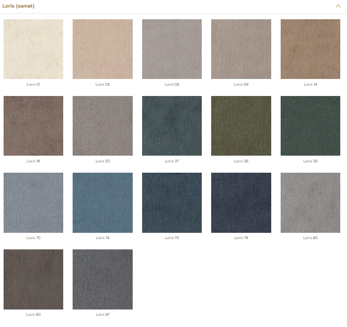Click the 'Loris 39' label text
Image resolution: width=347 pixels, height=327 pixels.
311,161
